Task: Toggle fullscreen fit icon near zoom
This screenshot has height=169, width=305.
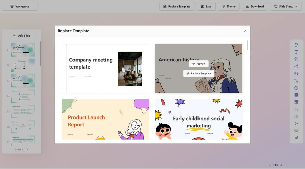Action: pyautogui.click(x=264, y=165)
